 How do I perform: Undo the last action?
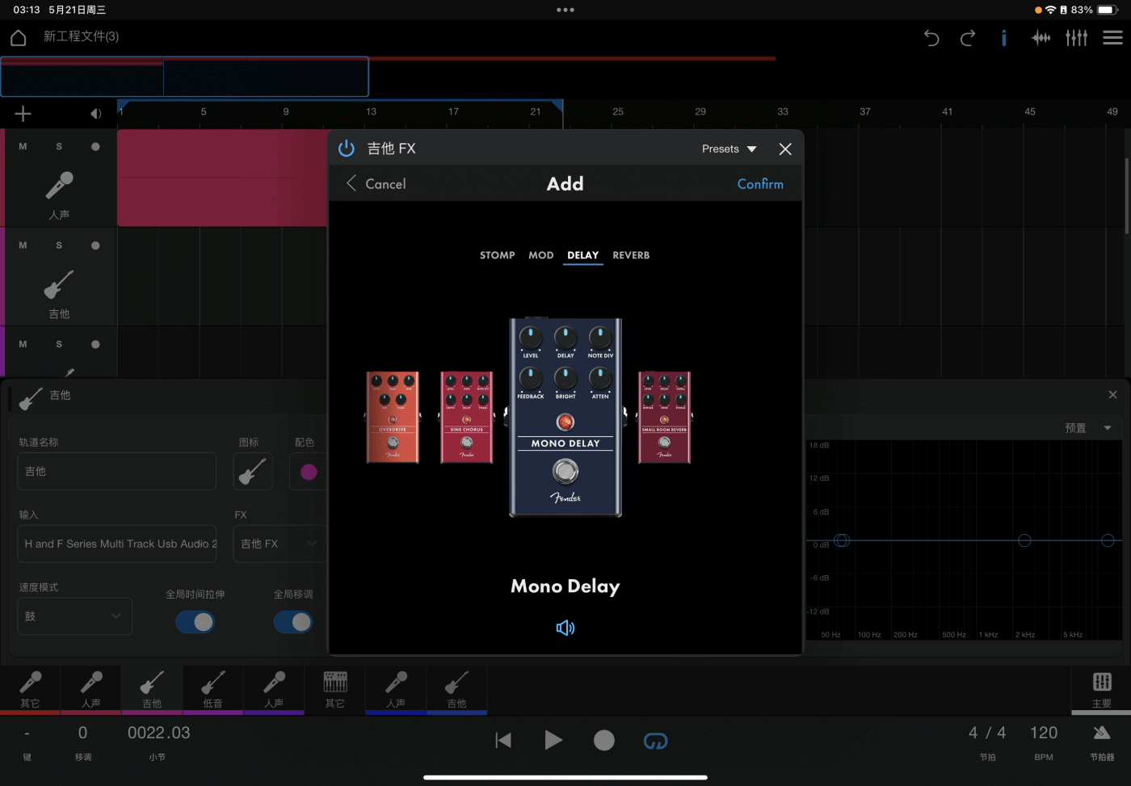point(931,37)
